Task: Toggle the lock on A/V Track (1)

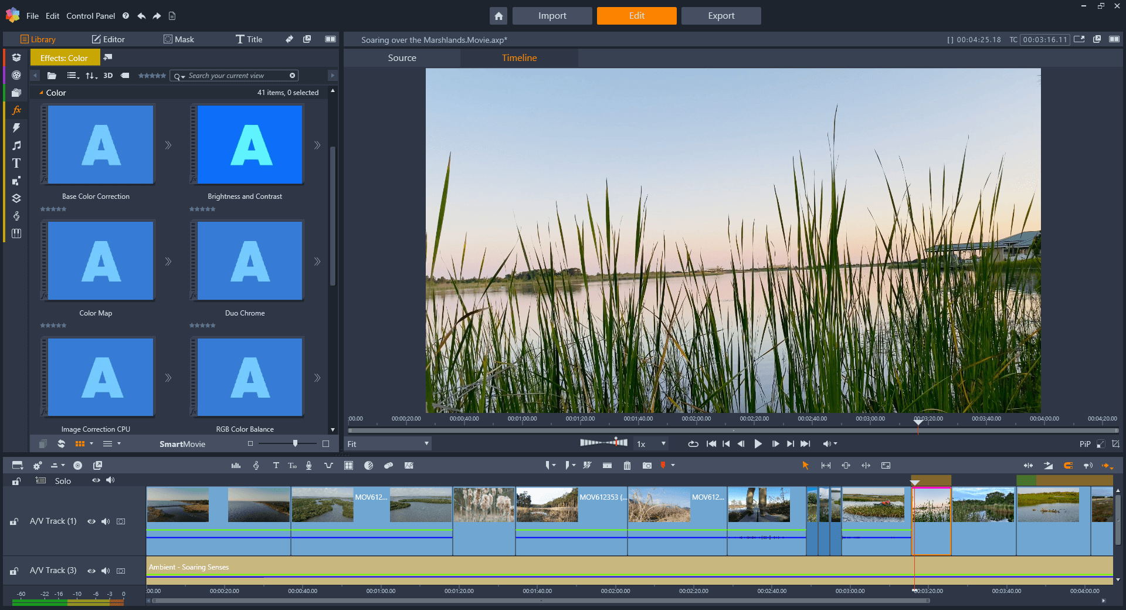Action: [x=14, y=521]
